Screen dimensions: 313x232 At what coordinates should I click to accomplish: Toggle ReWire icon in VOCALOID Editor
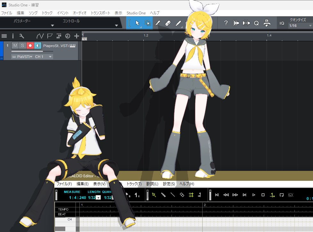click(291, 195)
